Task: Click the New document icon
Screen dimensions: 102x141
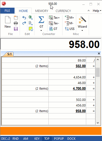Action: pyautogui.click(x=8, y=20)
